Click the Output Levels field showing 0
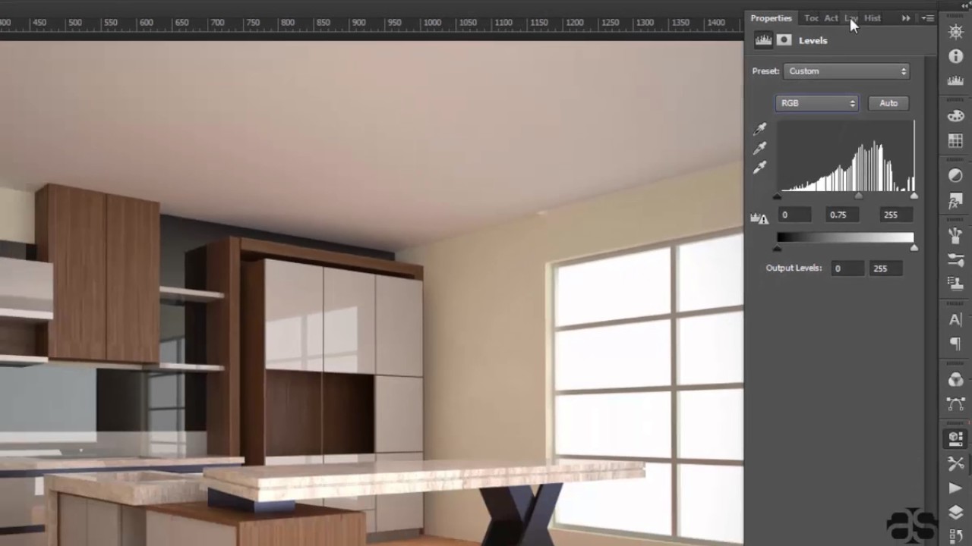 point(847,268)
